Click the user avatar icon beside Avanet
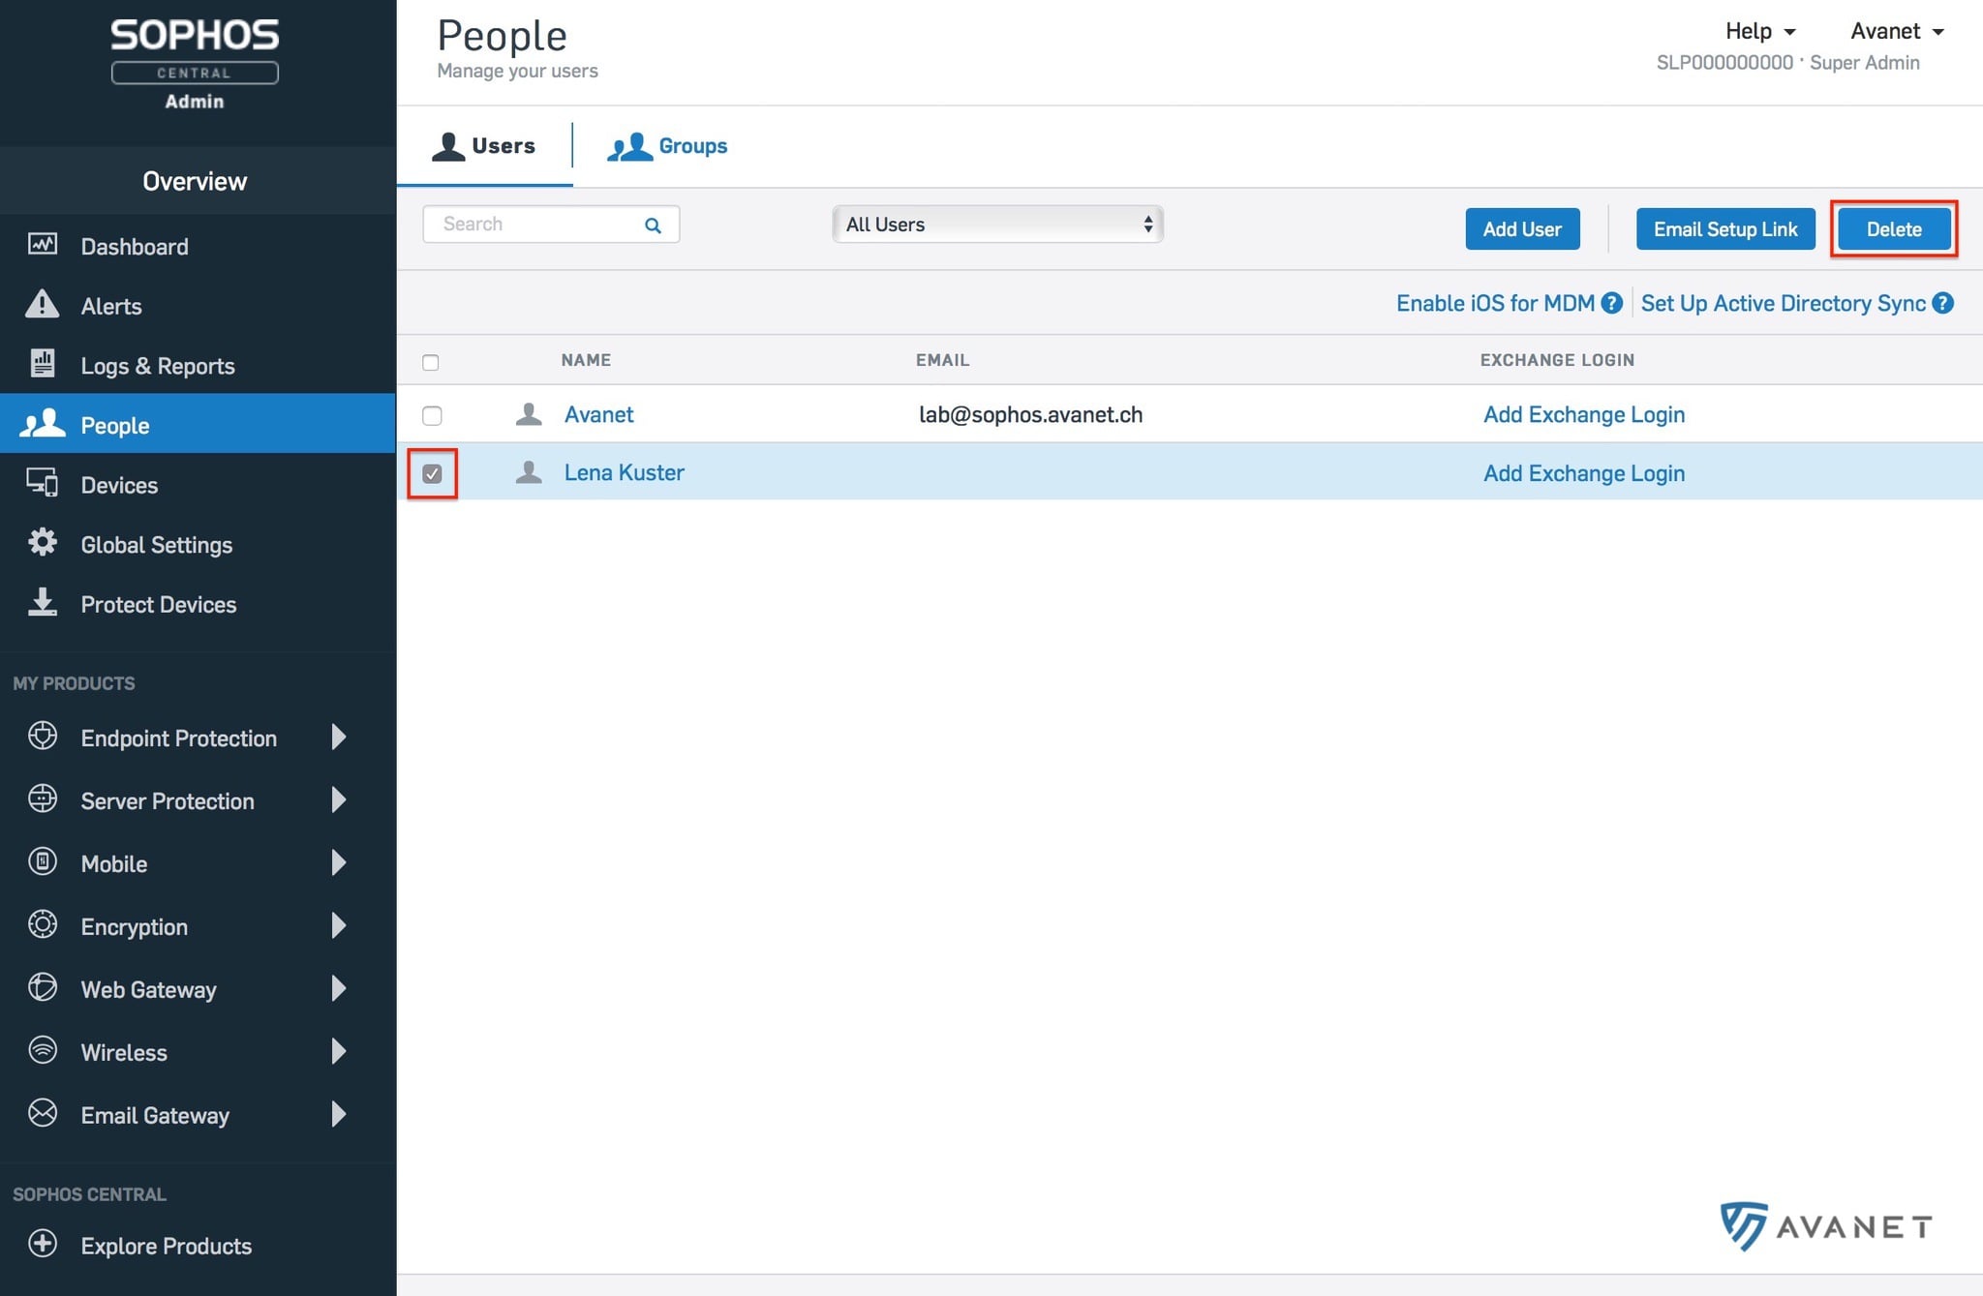The width and height of the screenshot is (1983, 1296). [529, 414]
